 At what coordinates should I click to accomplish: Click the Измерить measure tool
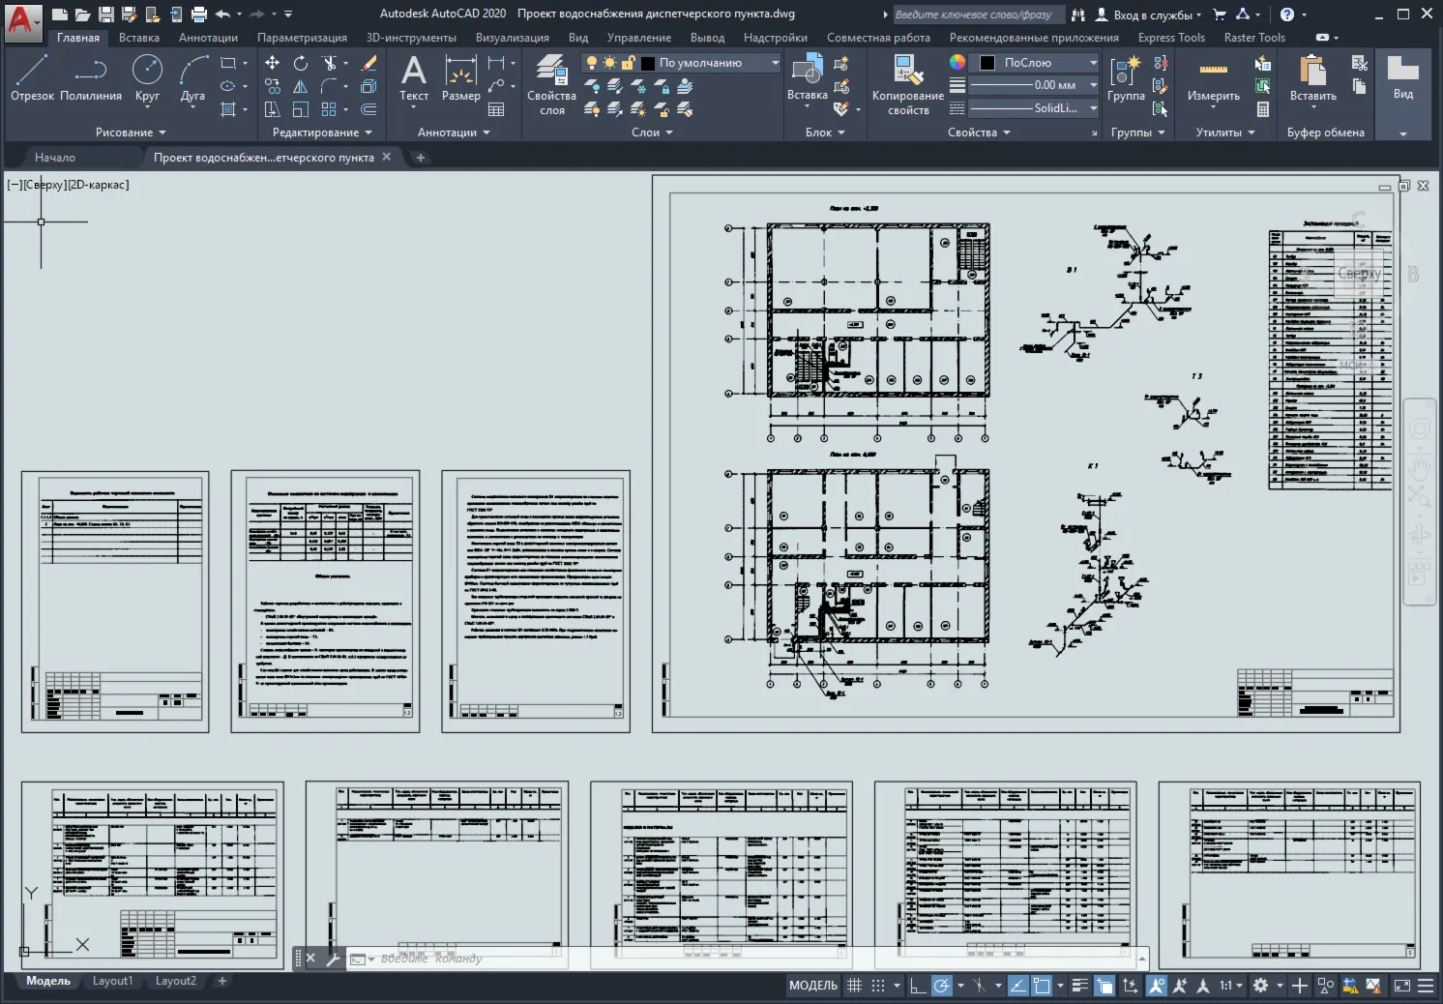(x=1213, y=81)
